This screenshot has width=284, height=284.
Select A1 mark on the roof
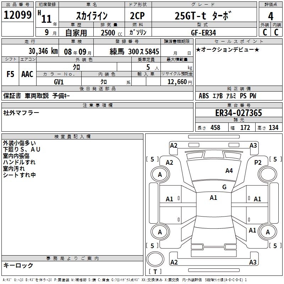pyautogui.click(x=213, y=198)
